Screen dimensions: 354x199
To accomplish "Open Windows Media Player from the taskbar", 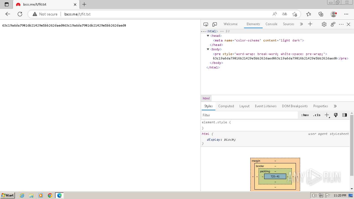I will click(x=41, y=195).
